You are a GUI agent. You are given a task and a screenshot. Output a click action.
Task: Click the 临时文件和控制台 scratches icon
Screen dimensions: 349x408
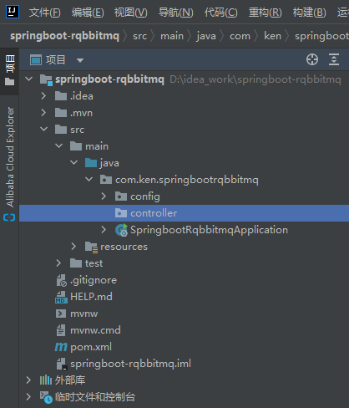[46, 397]
